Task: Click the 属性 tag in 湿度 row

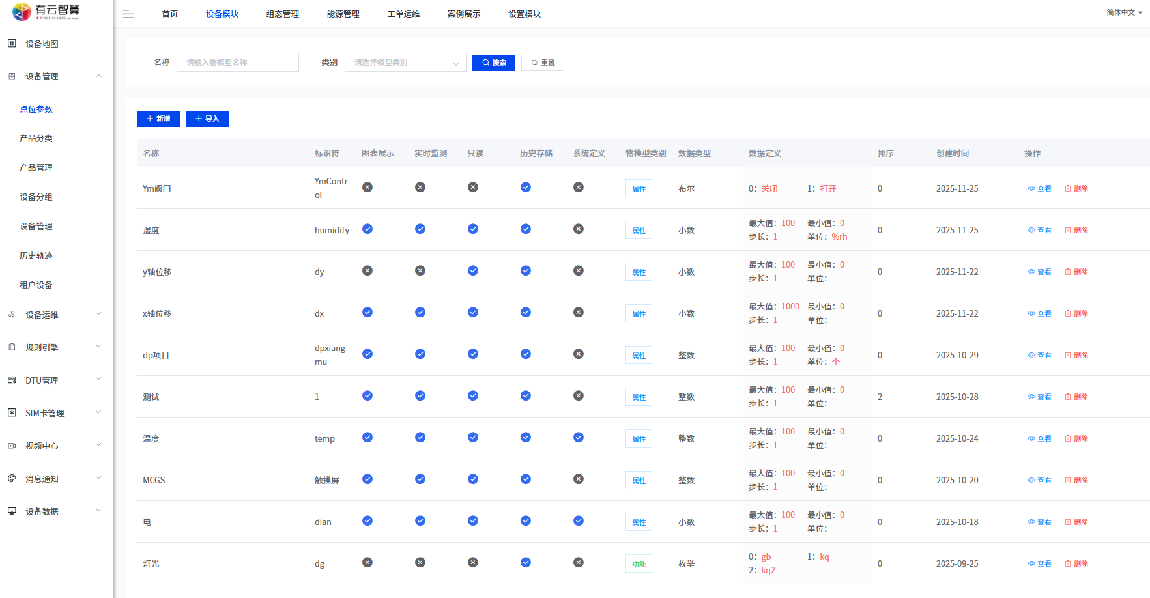Action: (639, 231)
